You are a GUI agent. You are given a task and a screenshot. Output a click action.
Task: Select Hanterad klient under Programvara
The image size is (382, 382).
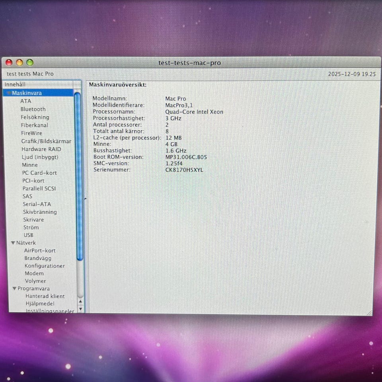[45, 296]
